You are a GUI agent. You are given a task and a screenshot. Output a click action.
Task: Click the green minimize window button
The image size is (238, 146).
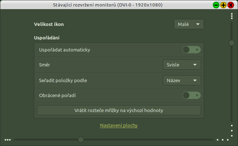click(216, 5)
